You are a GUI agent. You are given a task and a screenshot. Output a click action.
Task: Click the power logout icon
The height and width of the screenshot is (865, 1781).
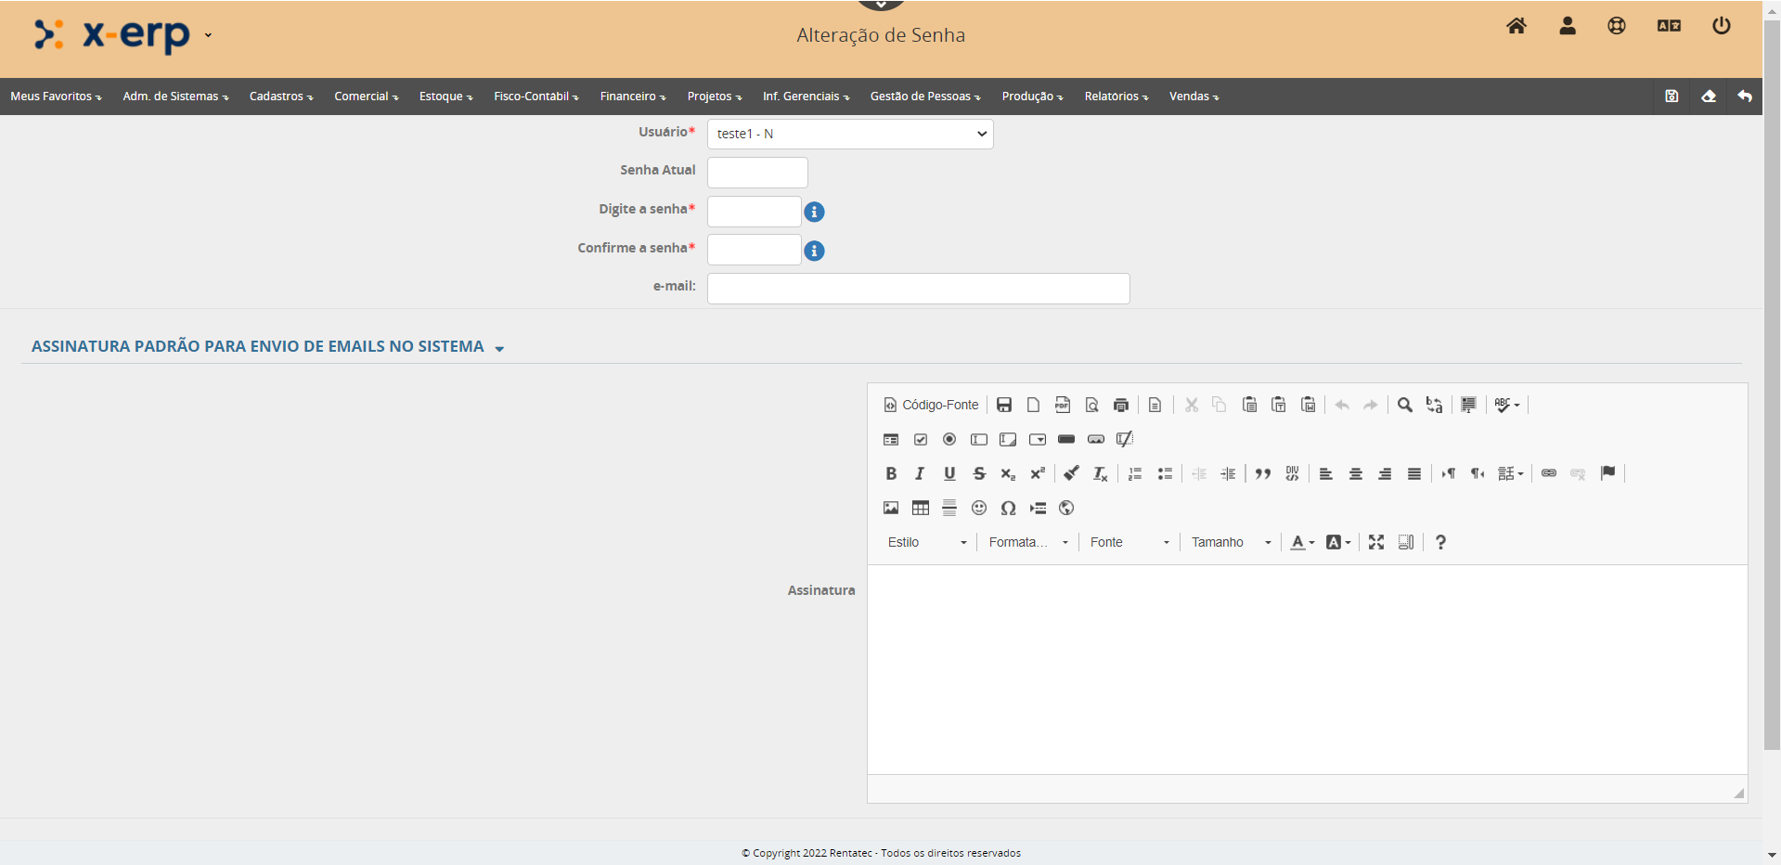[x=1721, y=26]
